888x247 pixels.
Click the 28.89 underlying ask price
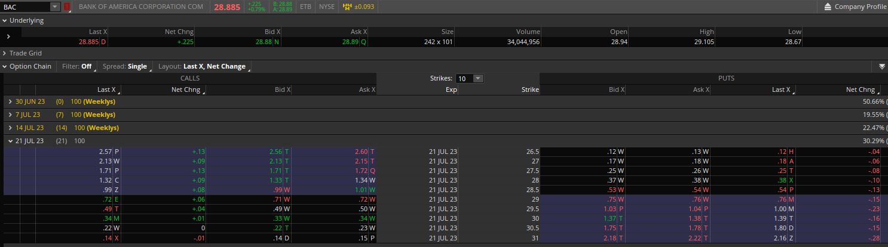350,42
